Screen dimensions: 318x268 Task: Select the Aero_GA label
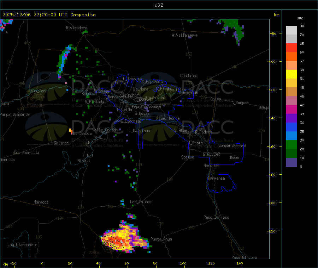pyautogui.click(x=211, y=166)
